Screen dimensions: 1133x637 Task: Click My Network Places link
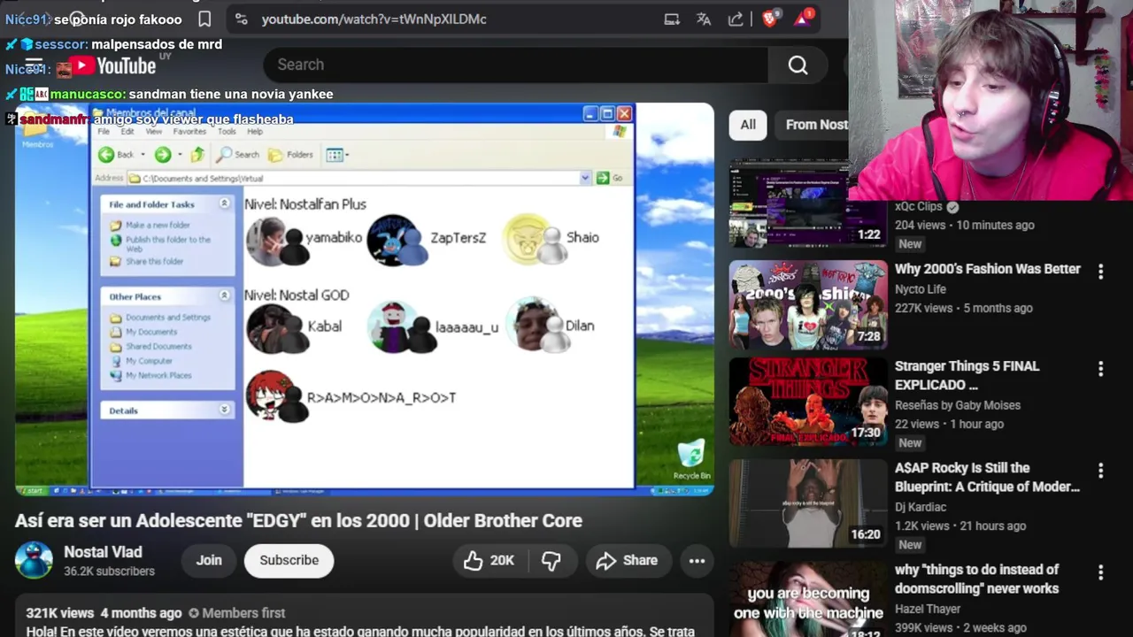pos(158,375)
